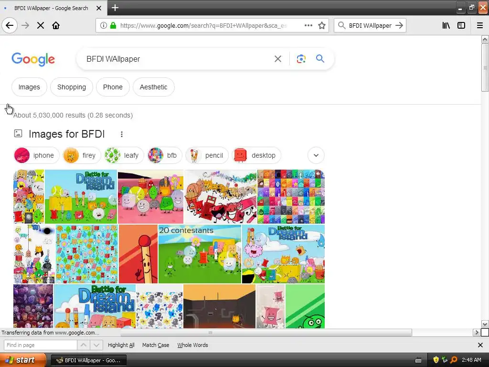Open the Firefox hamburger menu
489x367 pixels.
tap(480, 25)
